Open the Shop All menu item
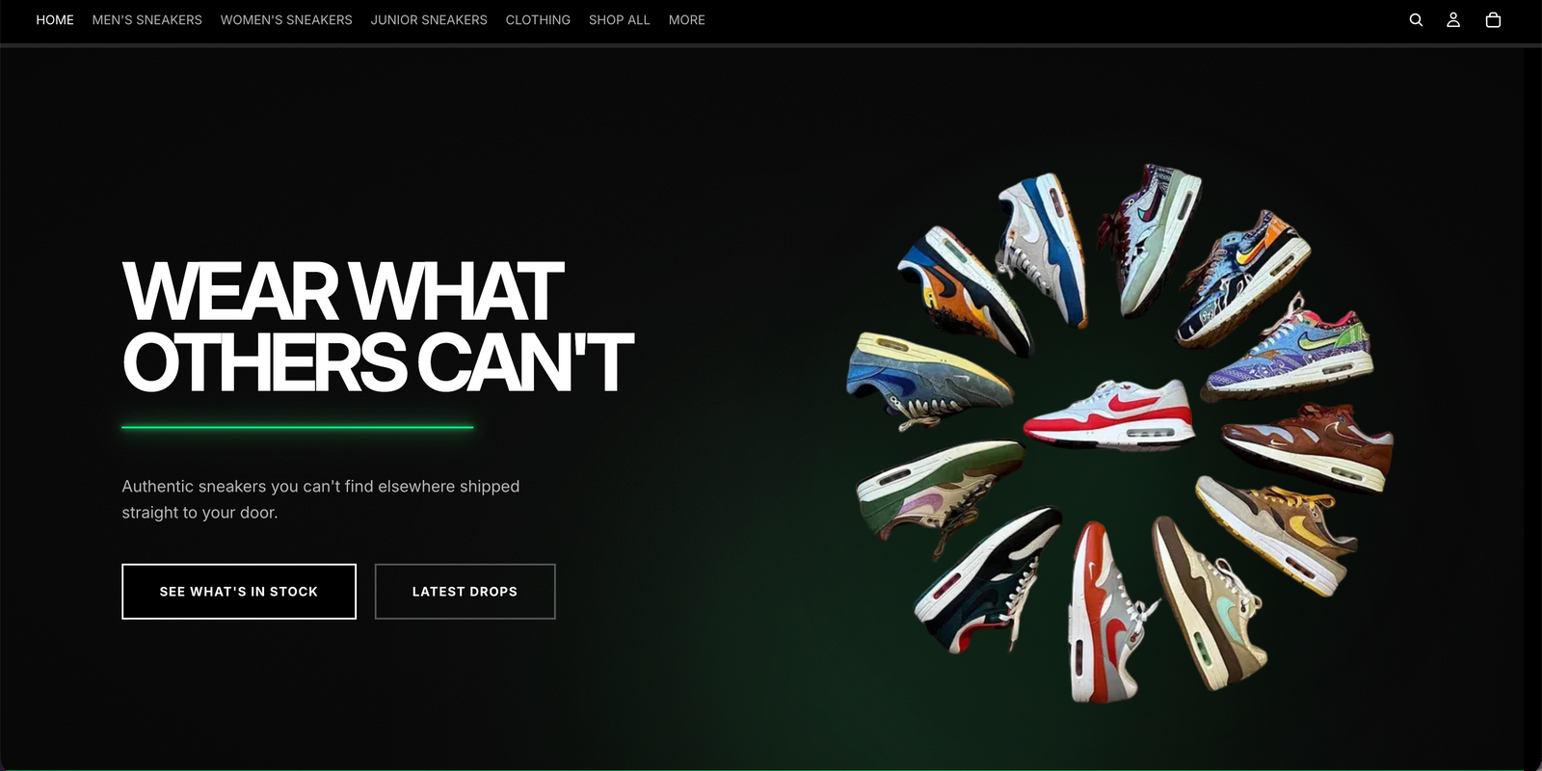 coord(620,20)
